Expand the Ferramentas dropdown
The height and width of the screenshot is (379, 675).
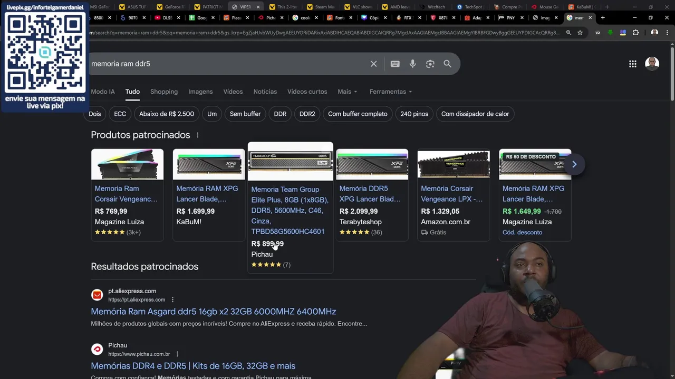point(391,92)
